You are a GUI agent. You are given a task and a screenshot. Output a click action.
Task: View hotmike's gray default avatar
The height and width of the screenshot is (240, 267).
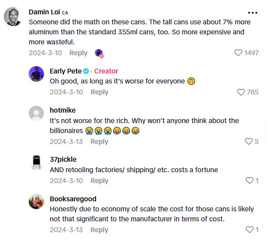(37, 113)
